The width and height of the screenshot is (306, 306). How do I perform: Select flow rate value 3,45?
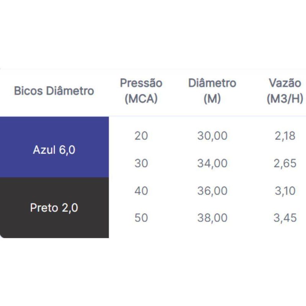pyautogui.click(x=285, y=218)
